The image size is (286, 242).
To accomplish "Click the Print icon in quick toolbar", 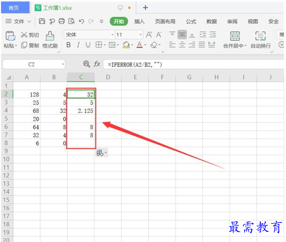I will click(62, 21).
